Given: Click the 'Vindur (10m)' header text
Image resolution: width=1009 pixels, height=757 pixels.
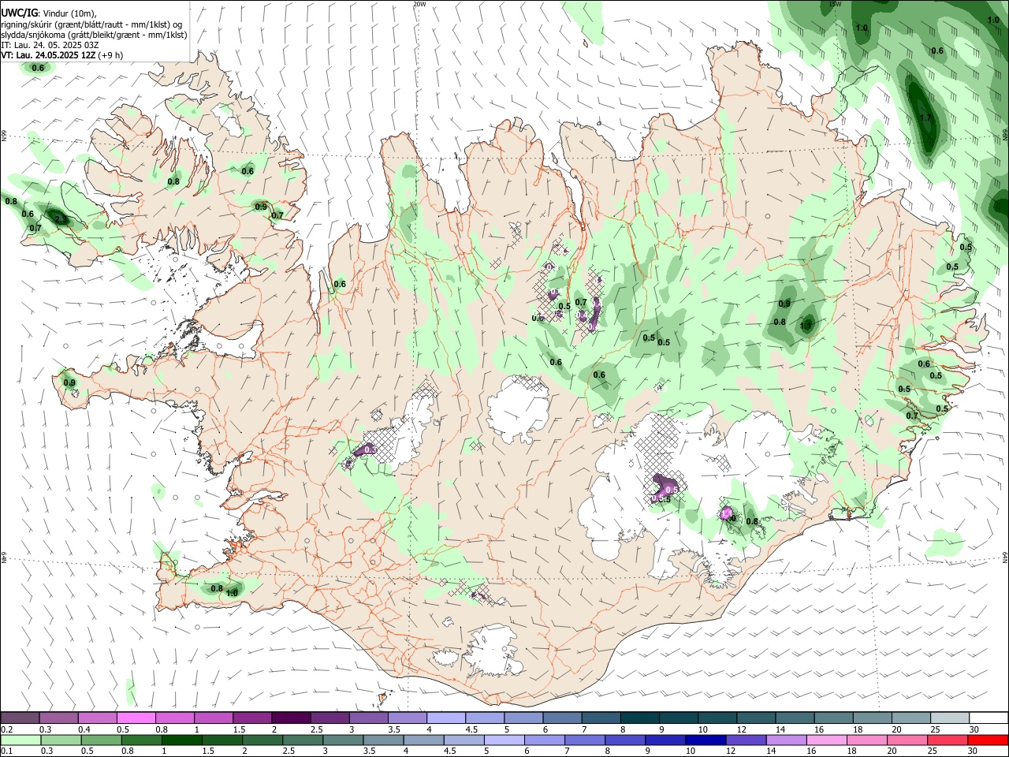Looking at the screenshot, I should point(69,13).
